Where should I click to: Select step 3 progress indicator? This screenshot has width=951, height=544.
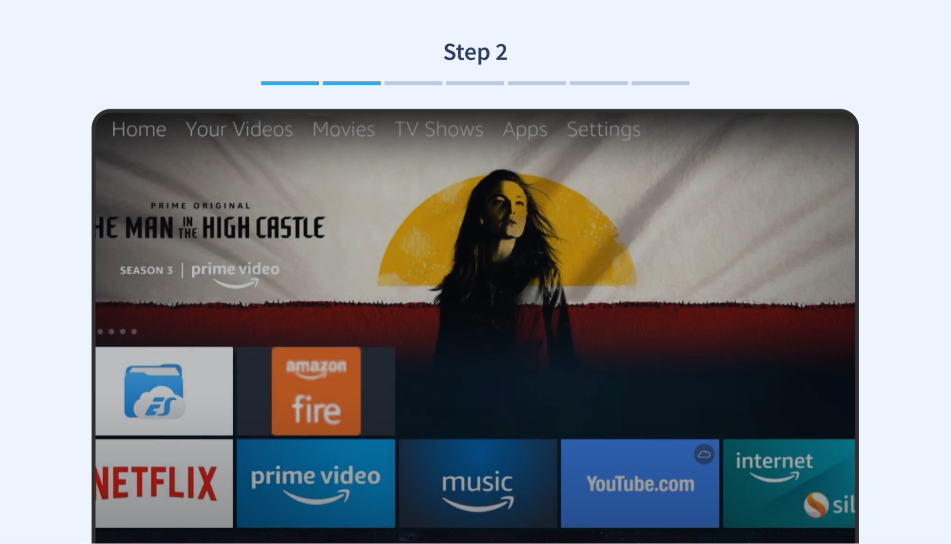pyautogui.click(x=413, y=82)
